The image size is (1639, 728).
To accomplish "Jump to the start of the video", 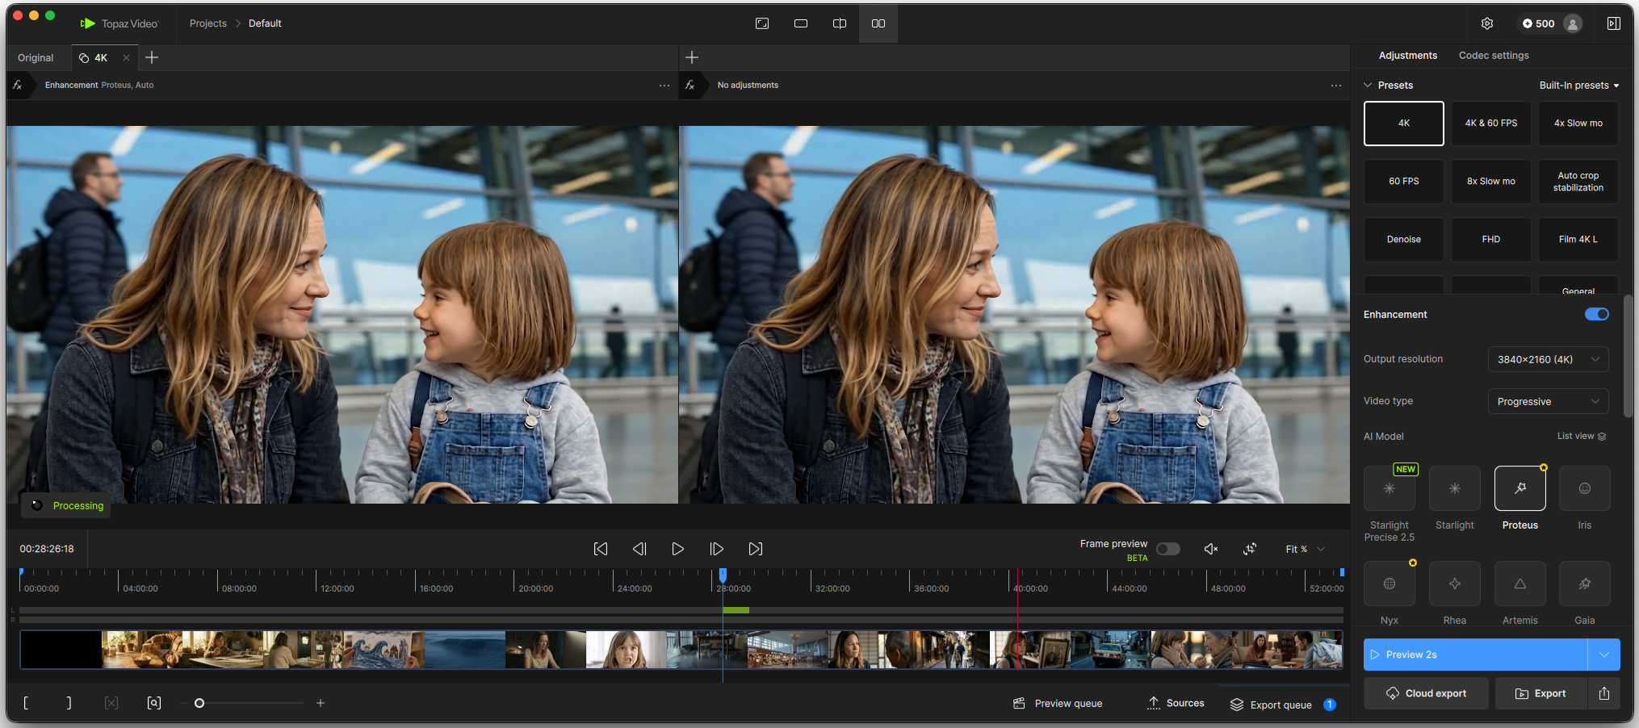I will pyautogui.click(x=601, y=549).
